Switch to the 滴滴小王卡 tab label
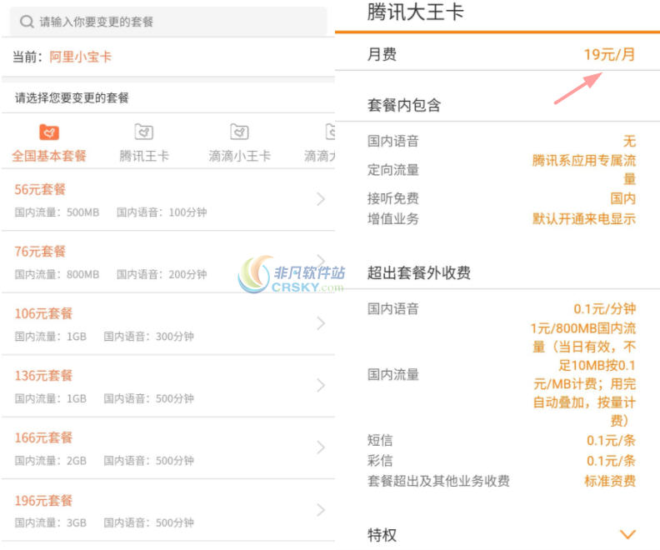This screenshot has height=550, width=660. pos(240,156)
